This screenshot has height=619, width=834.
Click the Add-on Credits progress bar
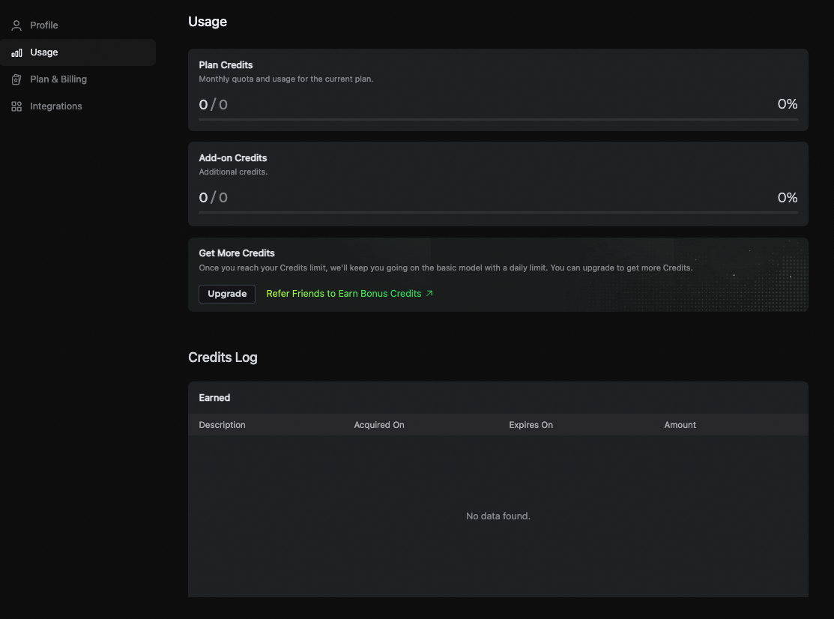click(498, 212)
